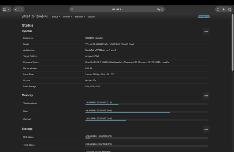
Task: Click the Cached memory progress bar
Action: tap(147, 120)
